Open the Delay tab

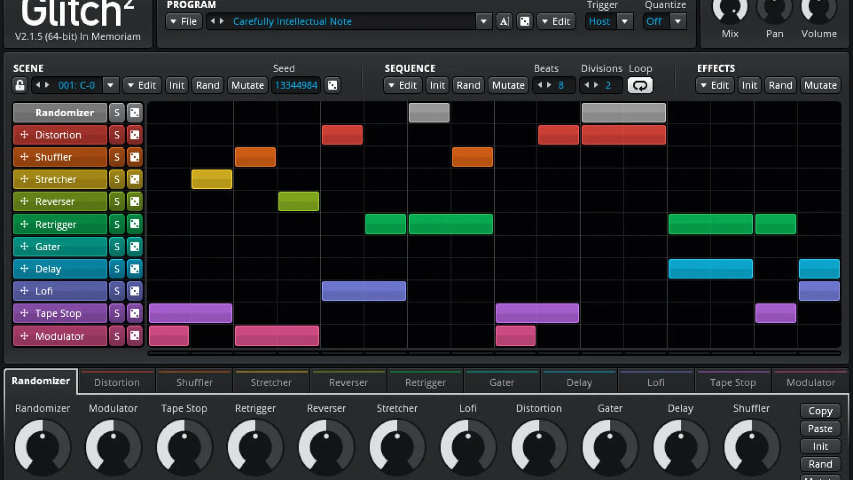[x=580, y=382]
